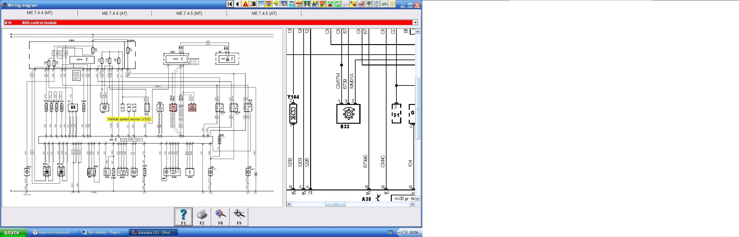Click the F8 wire search magnifier icon
739x237 pixels.
pos(220,217)
